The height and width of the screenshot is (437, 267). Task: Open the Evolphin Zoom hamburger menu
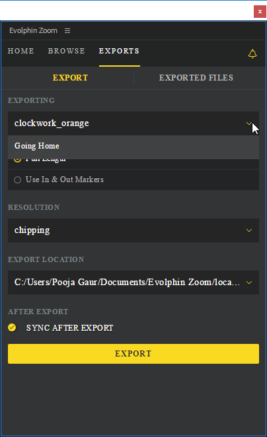(67, 30)
